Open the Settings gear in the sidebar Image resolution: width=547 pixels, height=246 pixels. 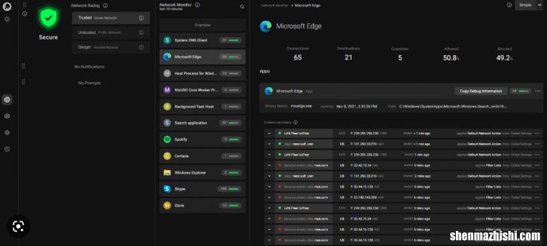tap(7, 133)
